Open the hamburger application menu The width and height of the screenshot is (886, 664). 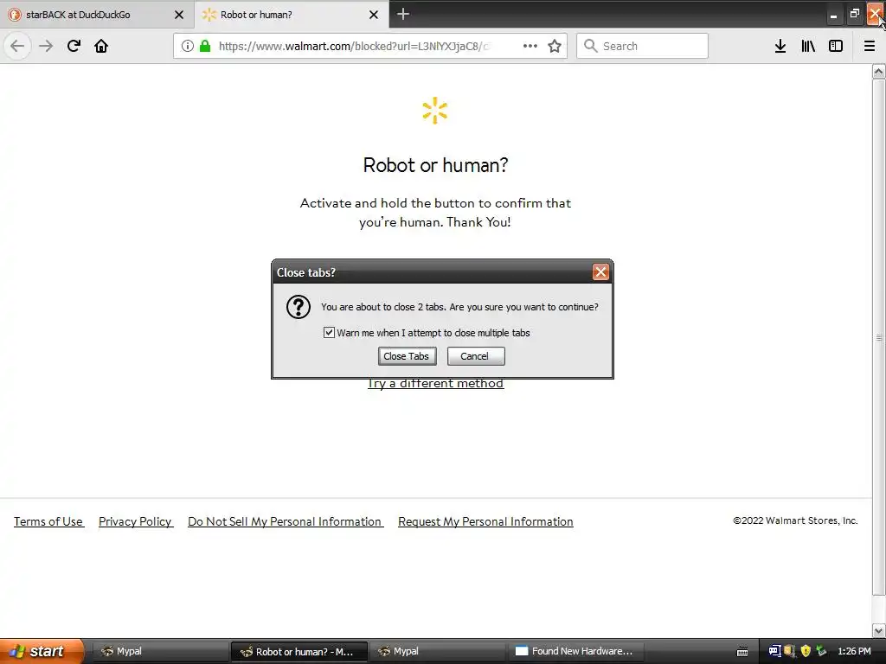pyautogui.click(x=870, y=46)
